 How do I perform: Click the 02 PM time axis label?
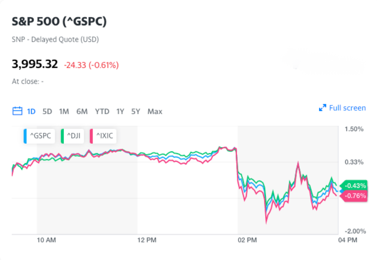point(247,240)
